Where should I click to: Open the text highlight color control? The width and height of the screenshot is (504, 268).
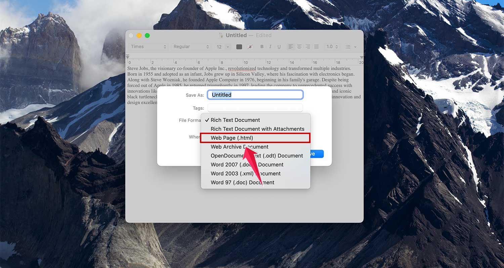[x=250, y=47]
